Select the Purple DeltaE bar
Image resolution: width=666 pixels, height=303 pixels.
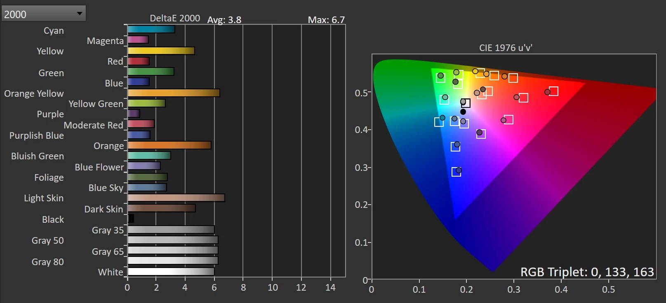[134, 113]
